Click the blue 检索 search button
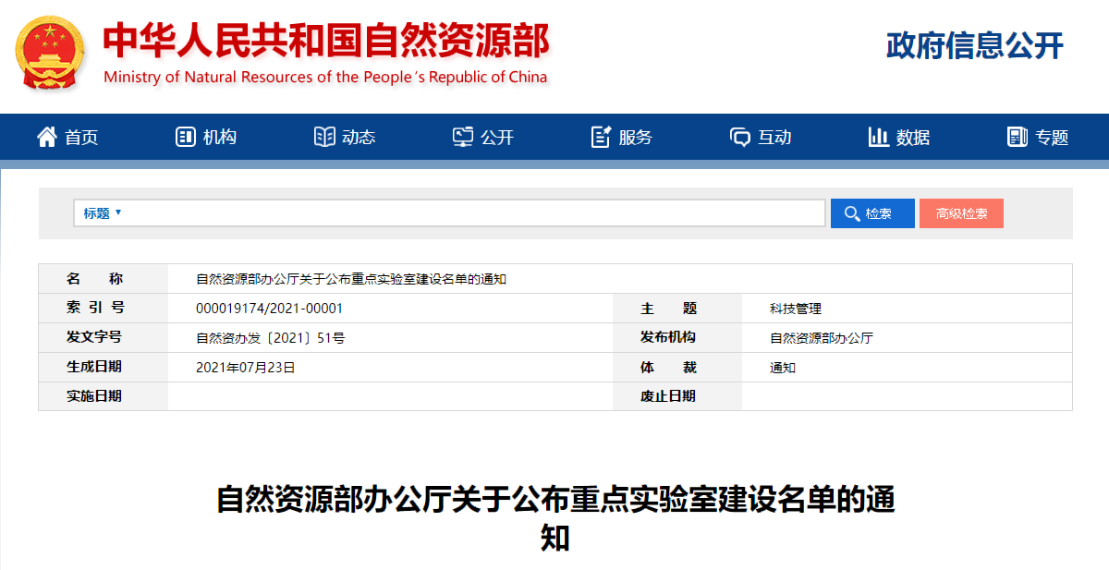The image size is (1109, 570). tap(872, 213)
